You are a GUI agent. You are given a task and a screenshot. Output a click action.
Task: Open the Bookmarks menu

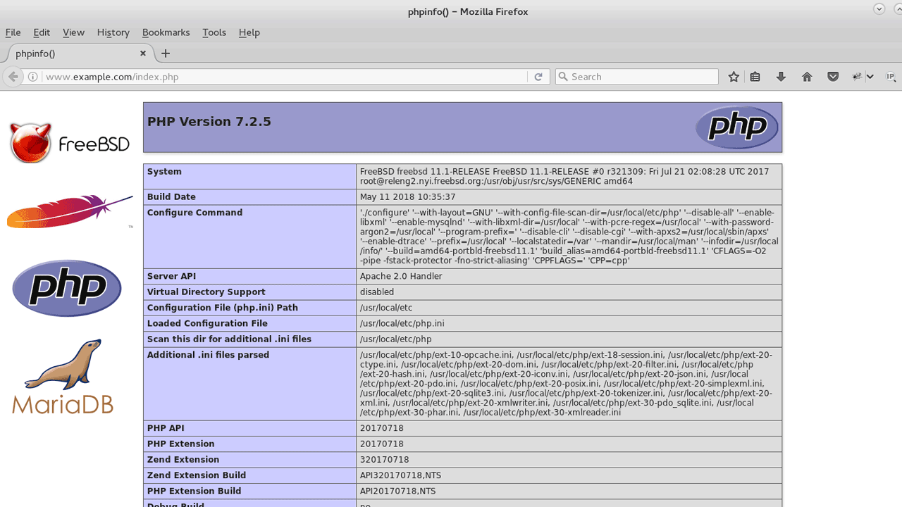tap(166, 32)
